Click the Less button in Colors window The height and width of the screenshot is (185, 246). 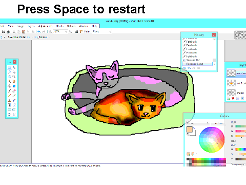coord(218,123)
